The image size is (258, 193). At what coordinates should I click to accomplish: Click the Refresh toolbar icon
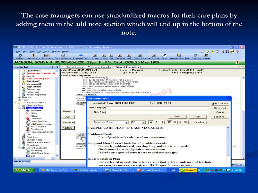(21, 57)
